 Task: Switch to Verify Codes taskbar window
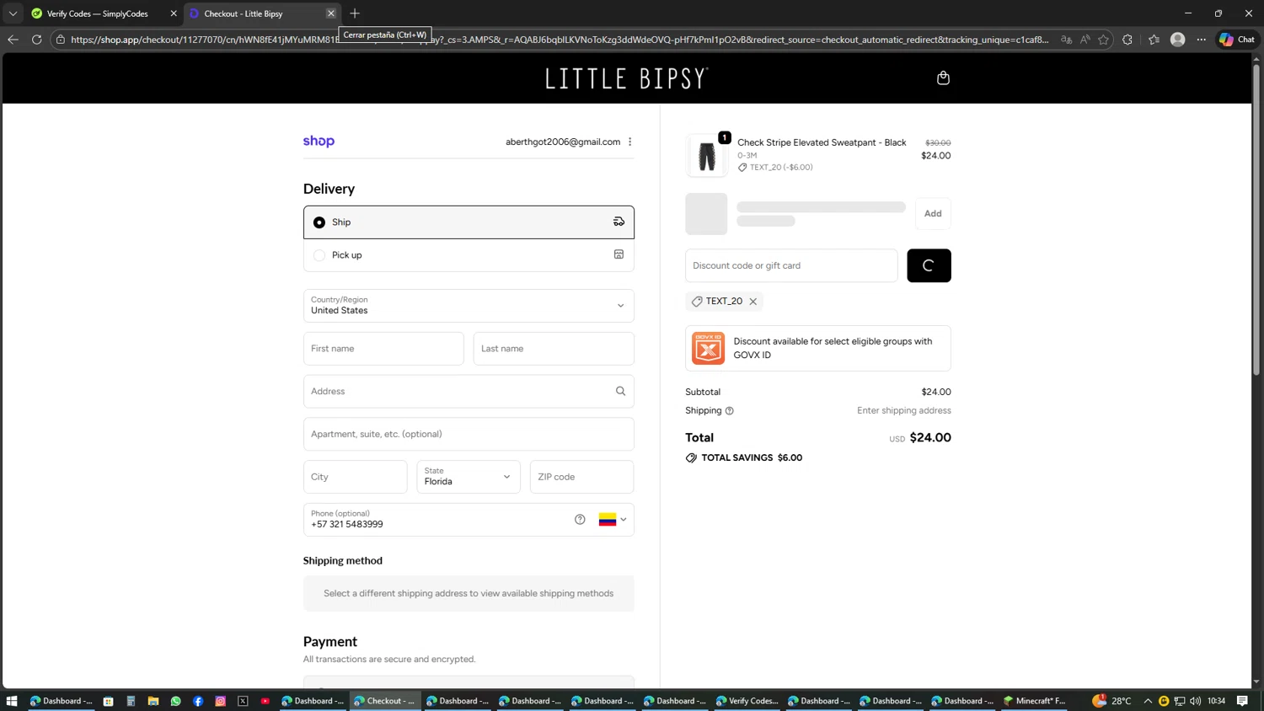(x=747, y=701)
